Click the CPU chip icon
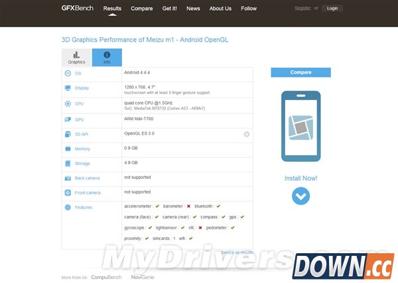398x283 pixels. click(x=68, y=104)
